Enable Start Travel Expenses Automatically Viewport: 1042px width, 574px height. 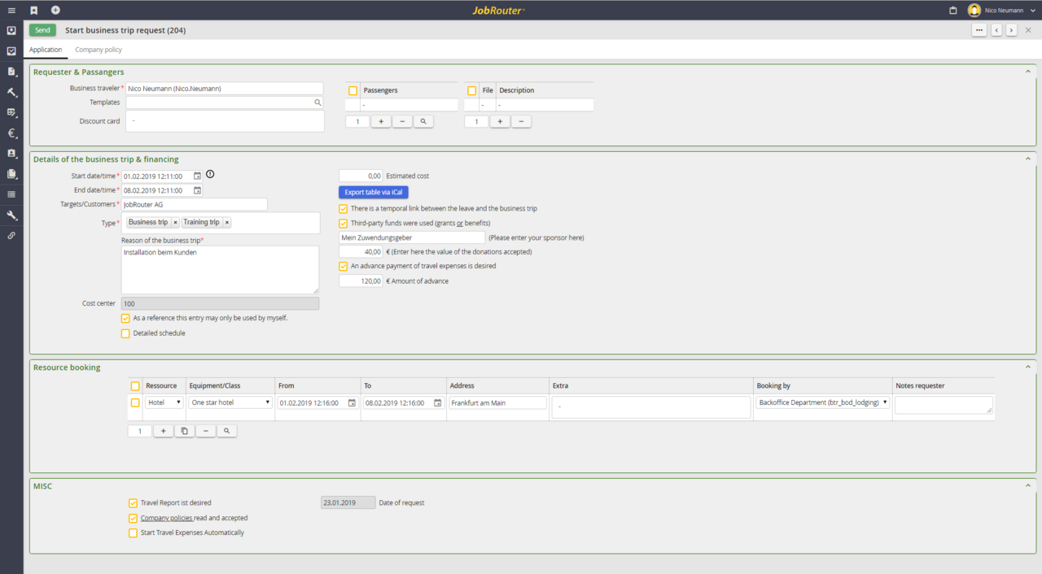(134, 533)
